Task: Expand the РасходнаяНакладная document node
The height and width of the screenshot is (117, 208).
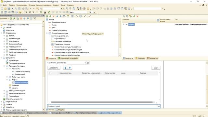Action: click(4, 91)
